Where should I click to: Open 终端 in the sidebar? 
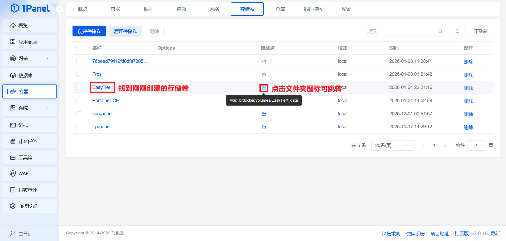(x=30, y=125)
